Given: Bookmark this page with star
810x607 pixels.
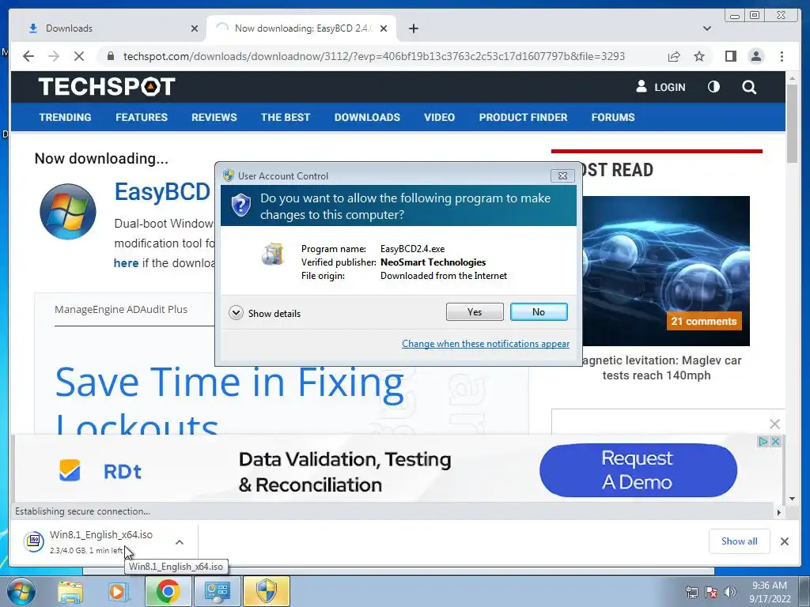Looking at the screenshot, I should coord(699,56).
